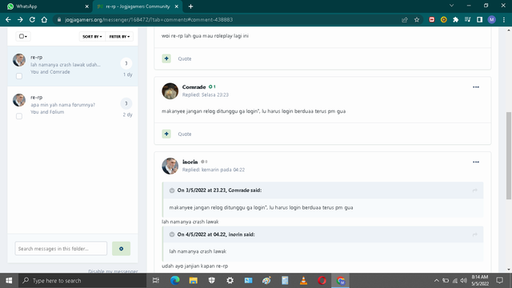Open the browser home page
Image resolution: width=512 pixels, height=288 pixels.
tap(44, 19)
